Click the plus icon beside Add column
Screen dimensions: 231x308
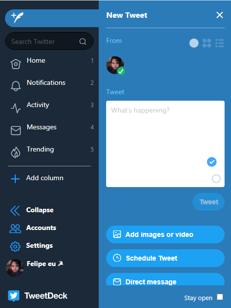click(x=15, y=179)
